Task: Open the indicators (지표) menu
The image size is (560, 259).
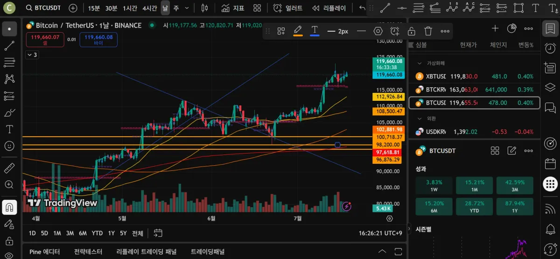Action: coord(233,8)
